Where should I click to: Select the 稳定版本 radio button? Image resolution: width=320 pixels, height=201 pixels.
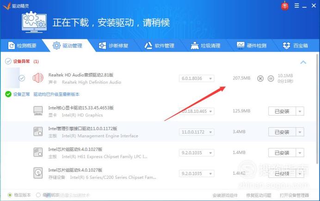tap(10, 195)
